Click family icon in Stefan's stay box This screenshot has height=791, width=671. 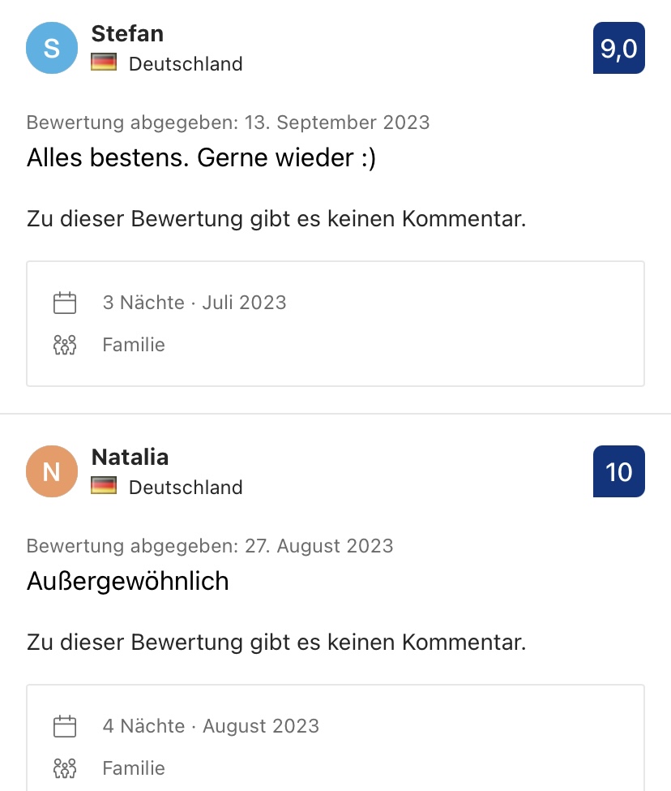65,345
